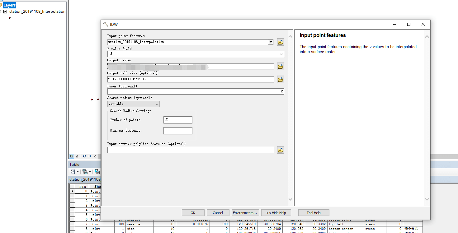The width and height of the screenshot is (458, 233).
Task: Browse for input point features folder icon
Action: click(280, 42)
